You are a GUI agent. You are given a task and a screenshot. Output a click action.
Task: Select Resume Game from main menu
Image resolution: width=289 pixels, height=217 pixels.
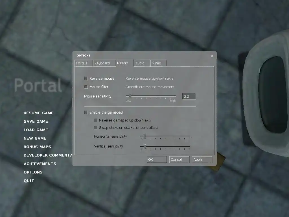pos(38,113)
